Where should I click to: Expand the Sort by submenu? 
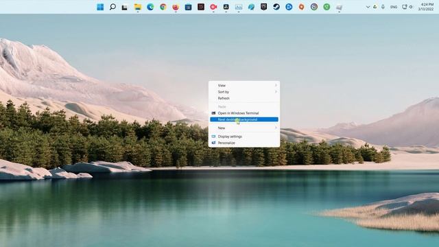(x=244, y=92)
